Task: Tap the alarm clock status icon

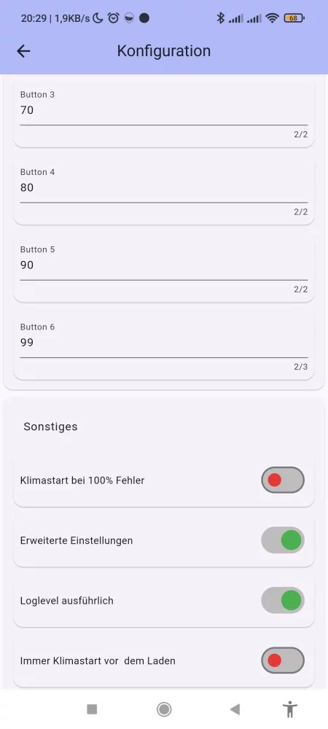Action: (114, 17)
